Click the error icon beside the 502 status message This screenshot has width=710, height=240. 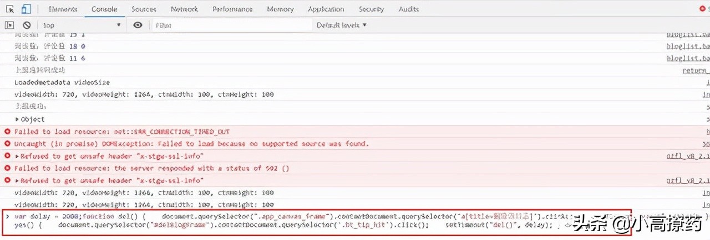pyautogui.click(x=8, y=168)
